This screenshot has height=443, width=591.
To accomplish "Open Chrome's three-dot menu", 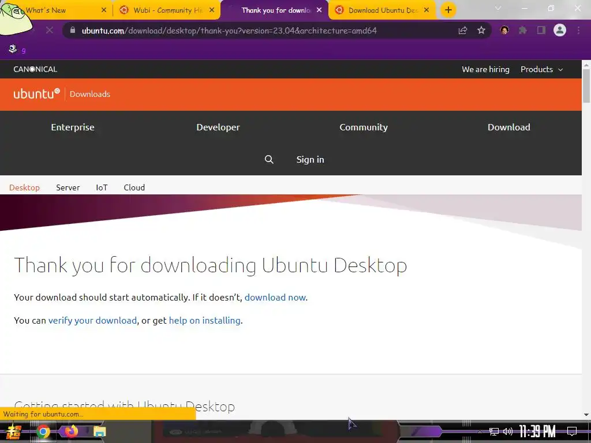I will [x=578, y=31].
